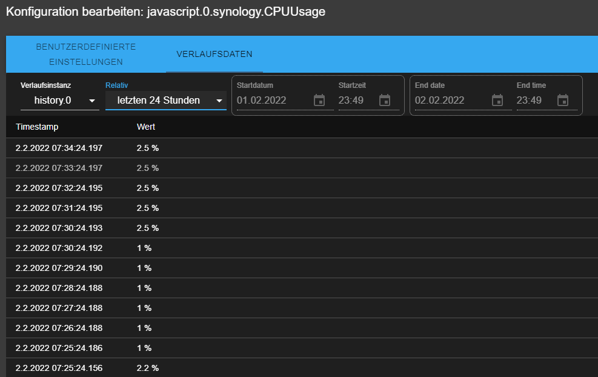Open the Startdatum calendar picker icon

click(x=319, y=100)
